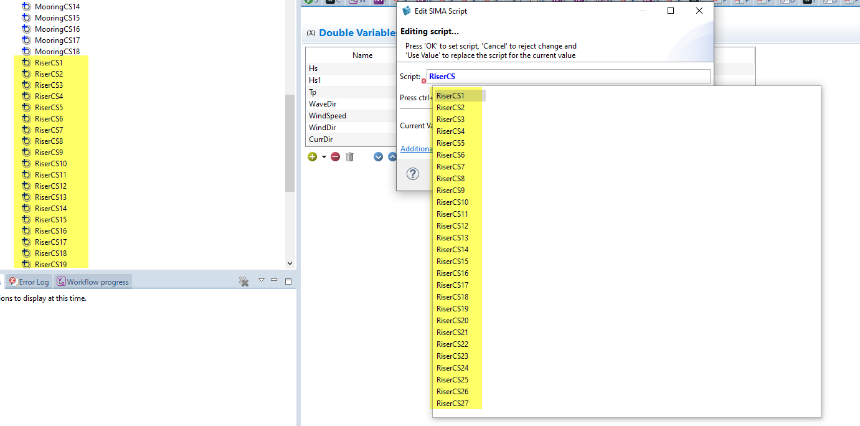Open the add variable dropdown arrow
The height and width of the screenshot is (426, 860).
tap(324, 157)
